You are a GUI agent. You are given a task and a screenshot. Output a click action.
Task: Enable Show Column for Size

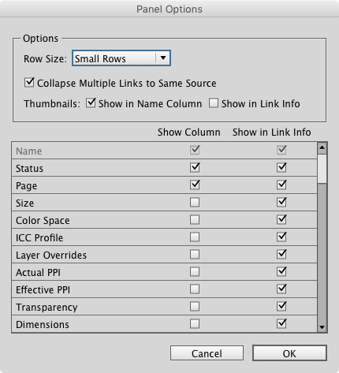click(195, 202)
